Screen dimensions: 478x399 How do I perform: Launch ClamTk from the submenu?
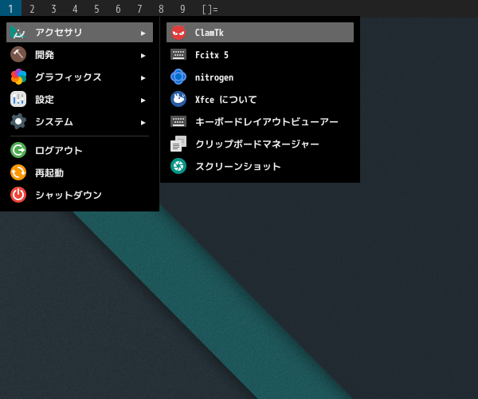260,33
